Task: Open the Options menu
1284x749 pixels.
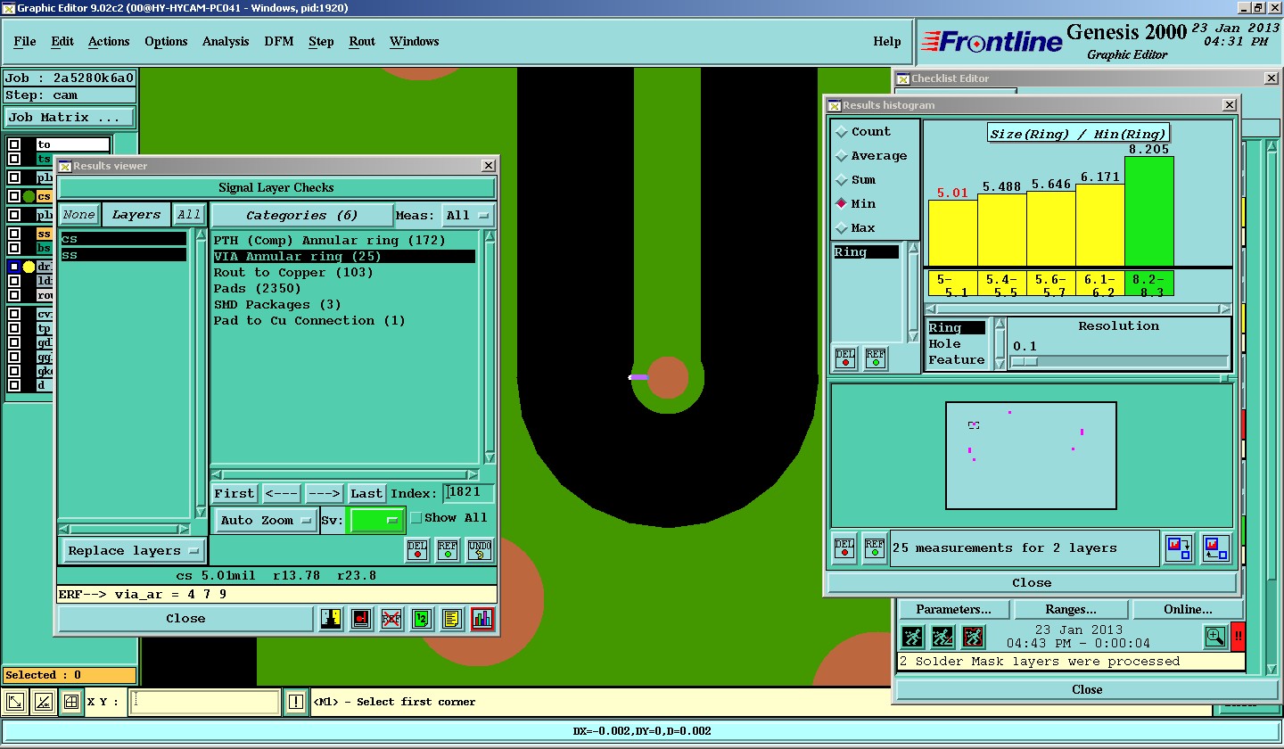Action: [x=166, y=42]
